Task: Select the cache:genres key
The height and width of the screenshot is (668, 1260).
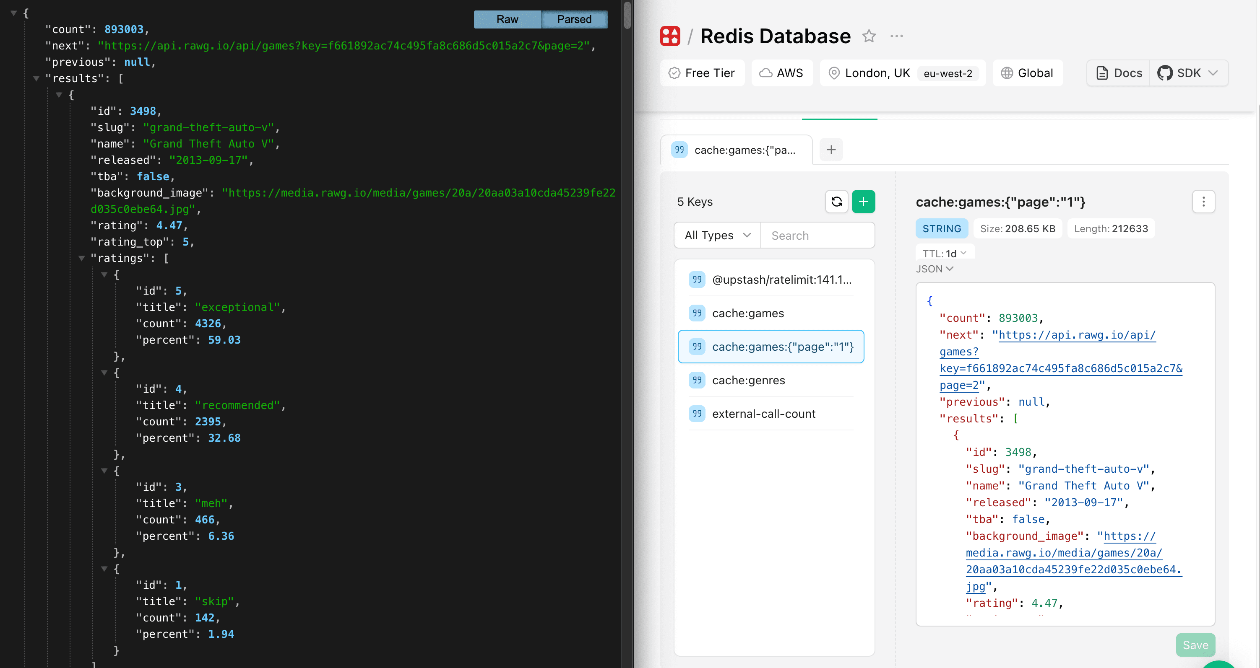Action: point(748,380)
